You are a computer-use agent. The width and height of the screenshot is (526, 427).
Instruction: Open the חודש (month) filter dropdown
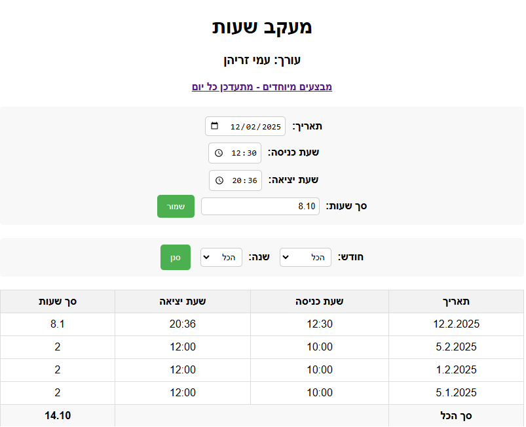pyautogui.click(x=305, y=258)
